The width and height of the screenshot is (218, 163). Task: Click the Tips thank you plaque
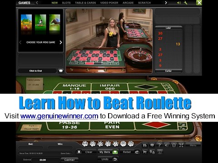pos(31,128)
